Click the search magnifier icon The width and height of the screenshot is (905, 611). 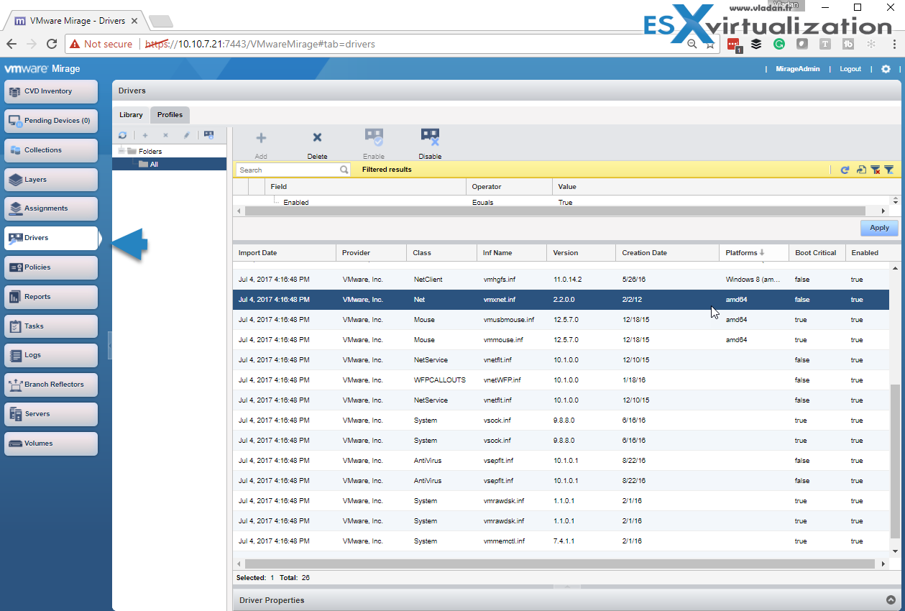tap(344, 170)
